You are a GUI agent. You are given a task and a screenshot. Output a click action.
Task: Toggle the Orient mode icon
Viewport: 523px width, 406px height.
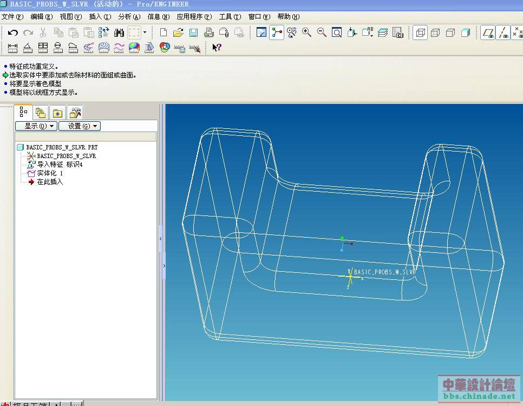click(x=291, y=32)
